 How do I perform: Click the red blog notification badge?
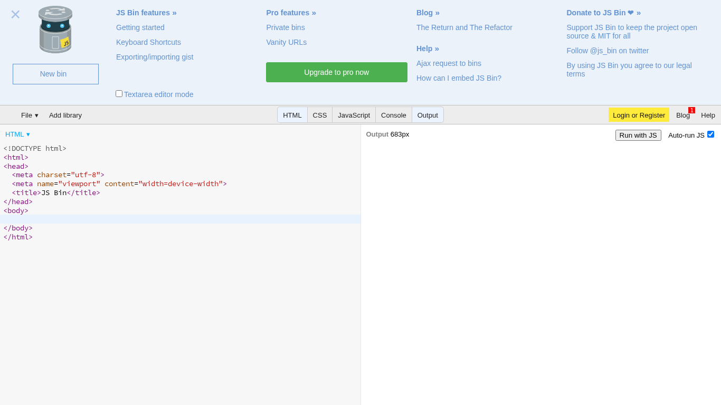[691, 110]
